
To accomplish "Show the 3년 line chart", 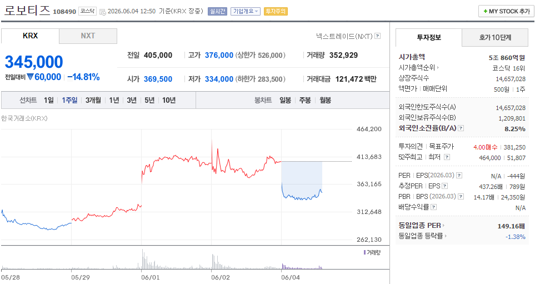I will 132,100.
